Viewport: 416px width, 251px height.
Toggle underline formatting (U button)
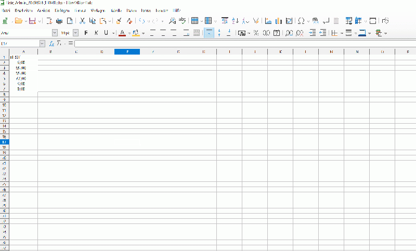pos(106,33)
